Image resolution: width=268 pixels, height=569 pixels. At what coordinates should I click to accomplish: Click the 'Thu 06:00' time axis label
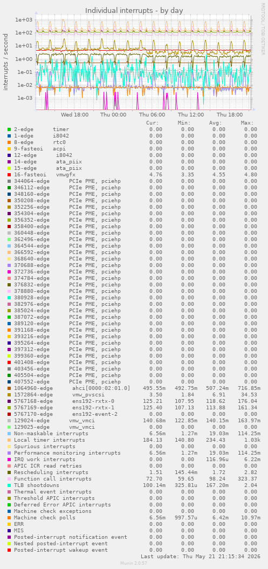[152, 115]
